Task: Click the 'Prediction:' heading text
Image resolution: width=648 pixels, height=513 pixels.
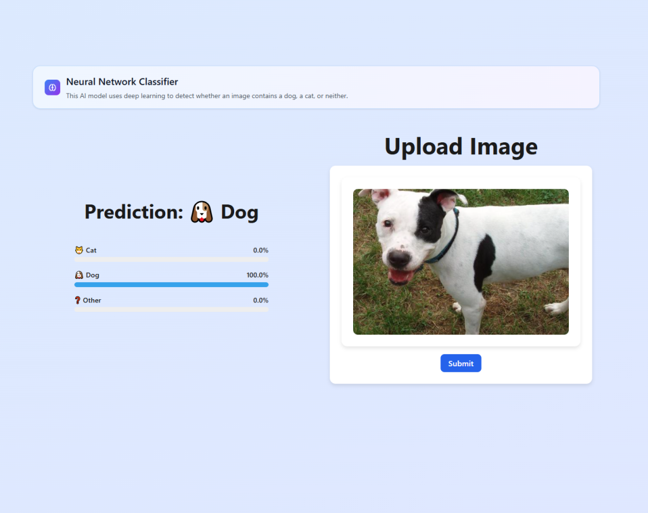Action: pos(134,212)
